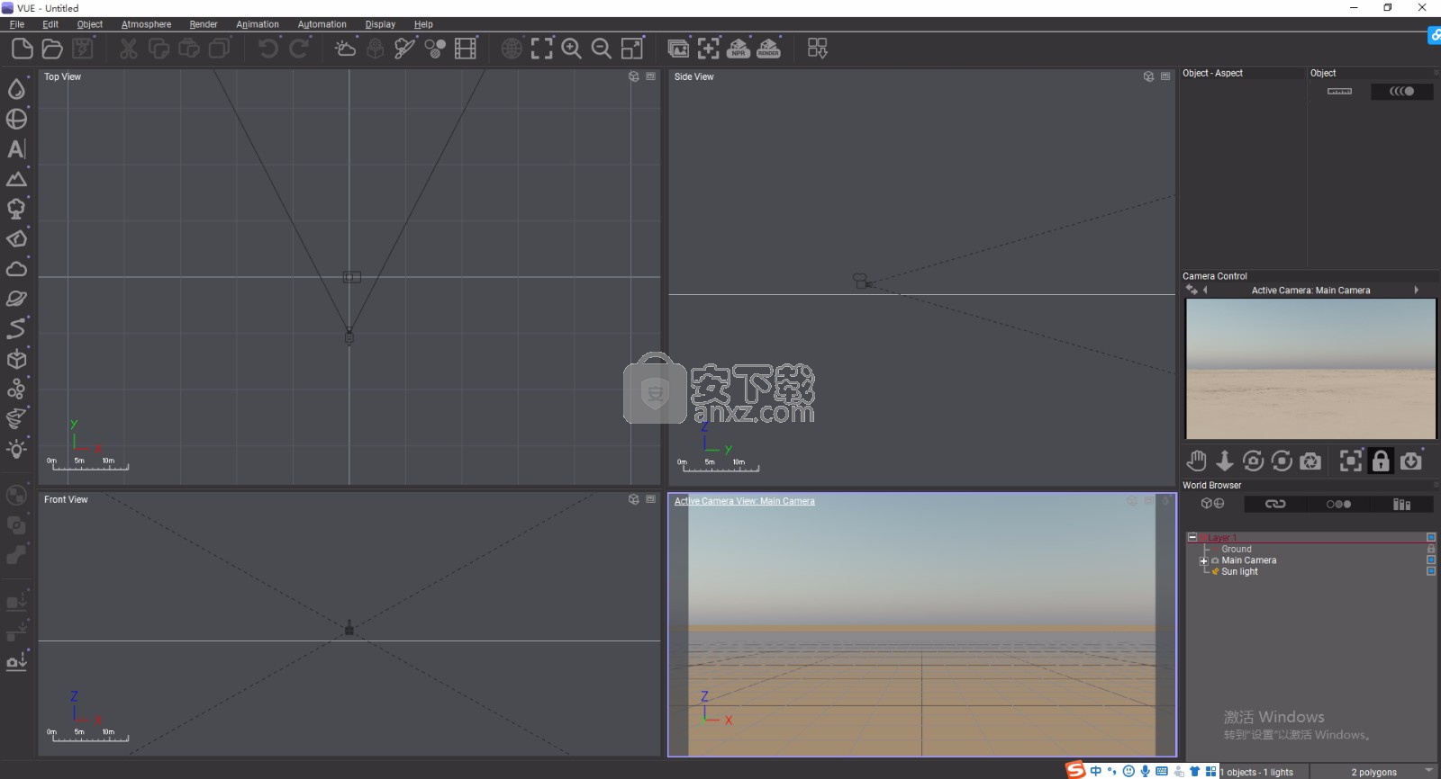Screen dimensions: 1441x779
Task: Toggle the Ground lock icon in World Browser
Action: 1431,549
